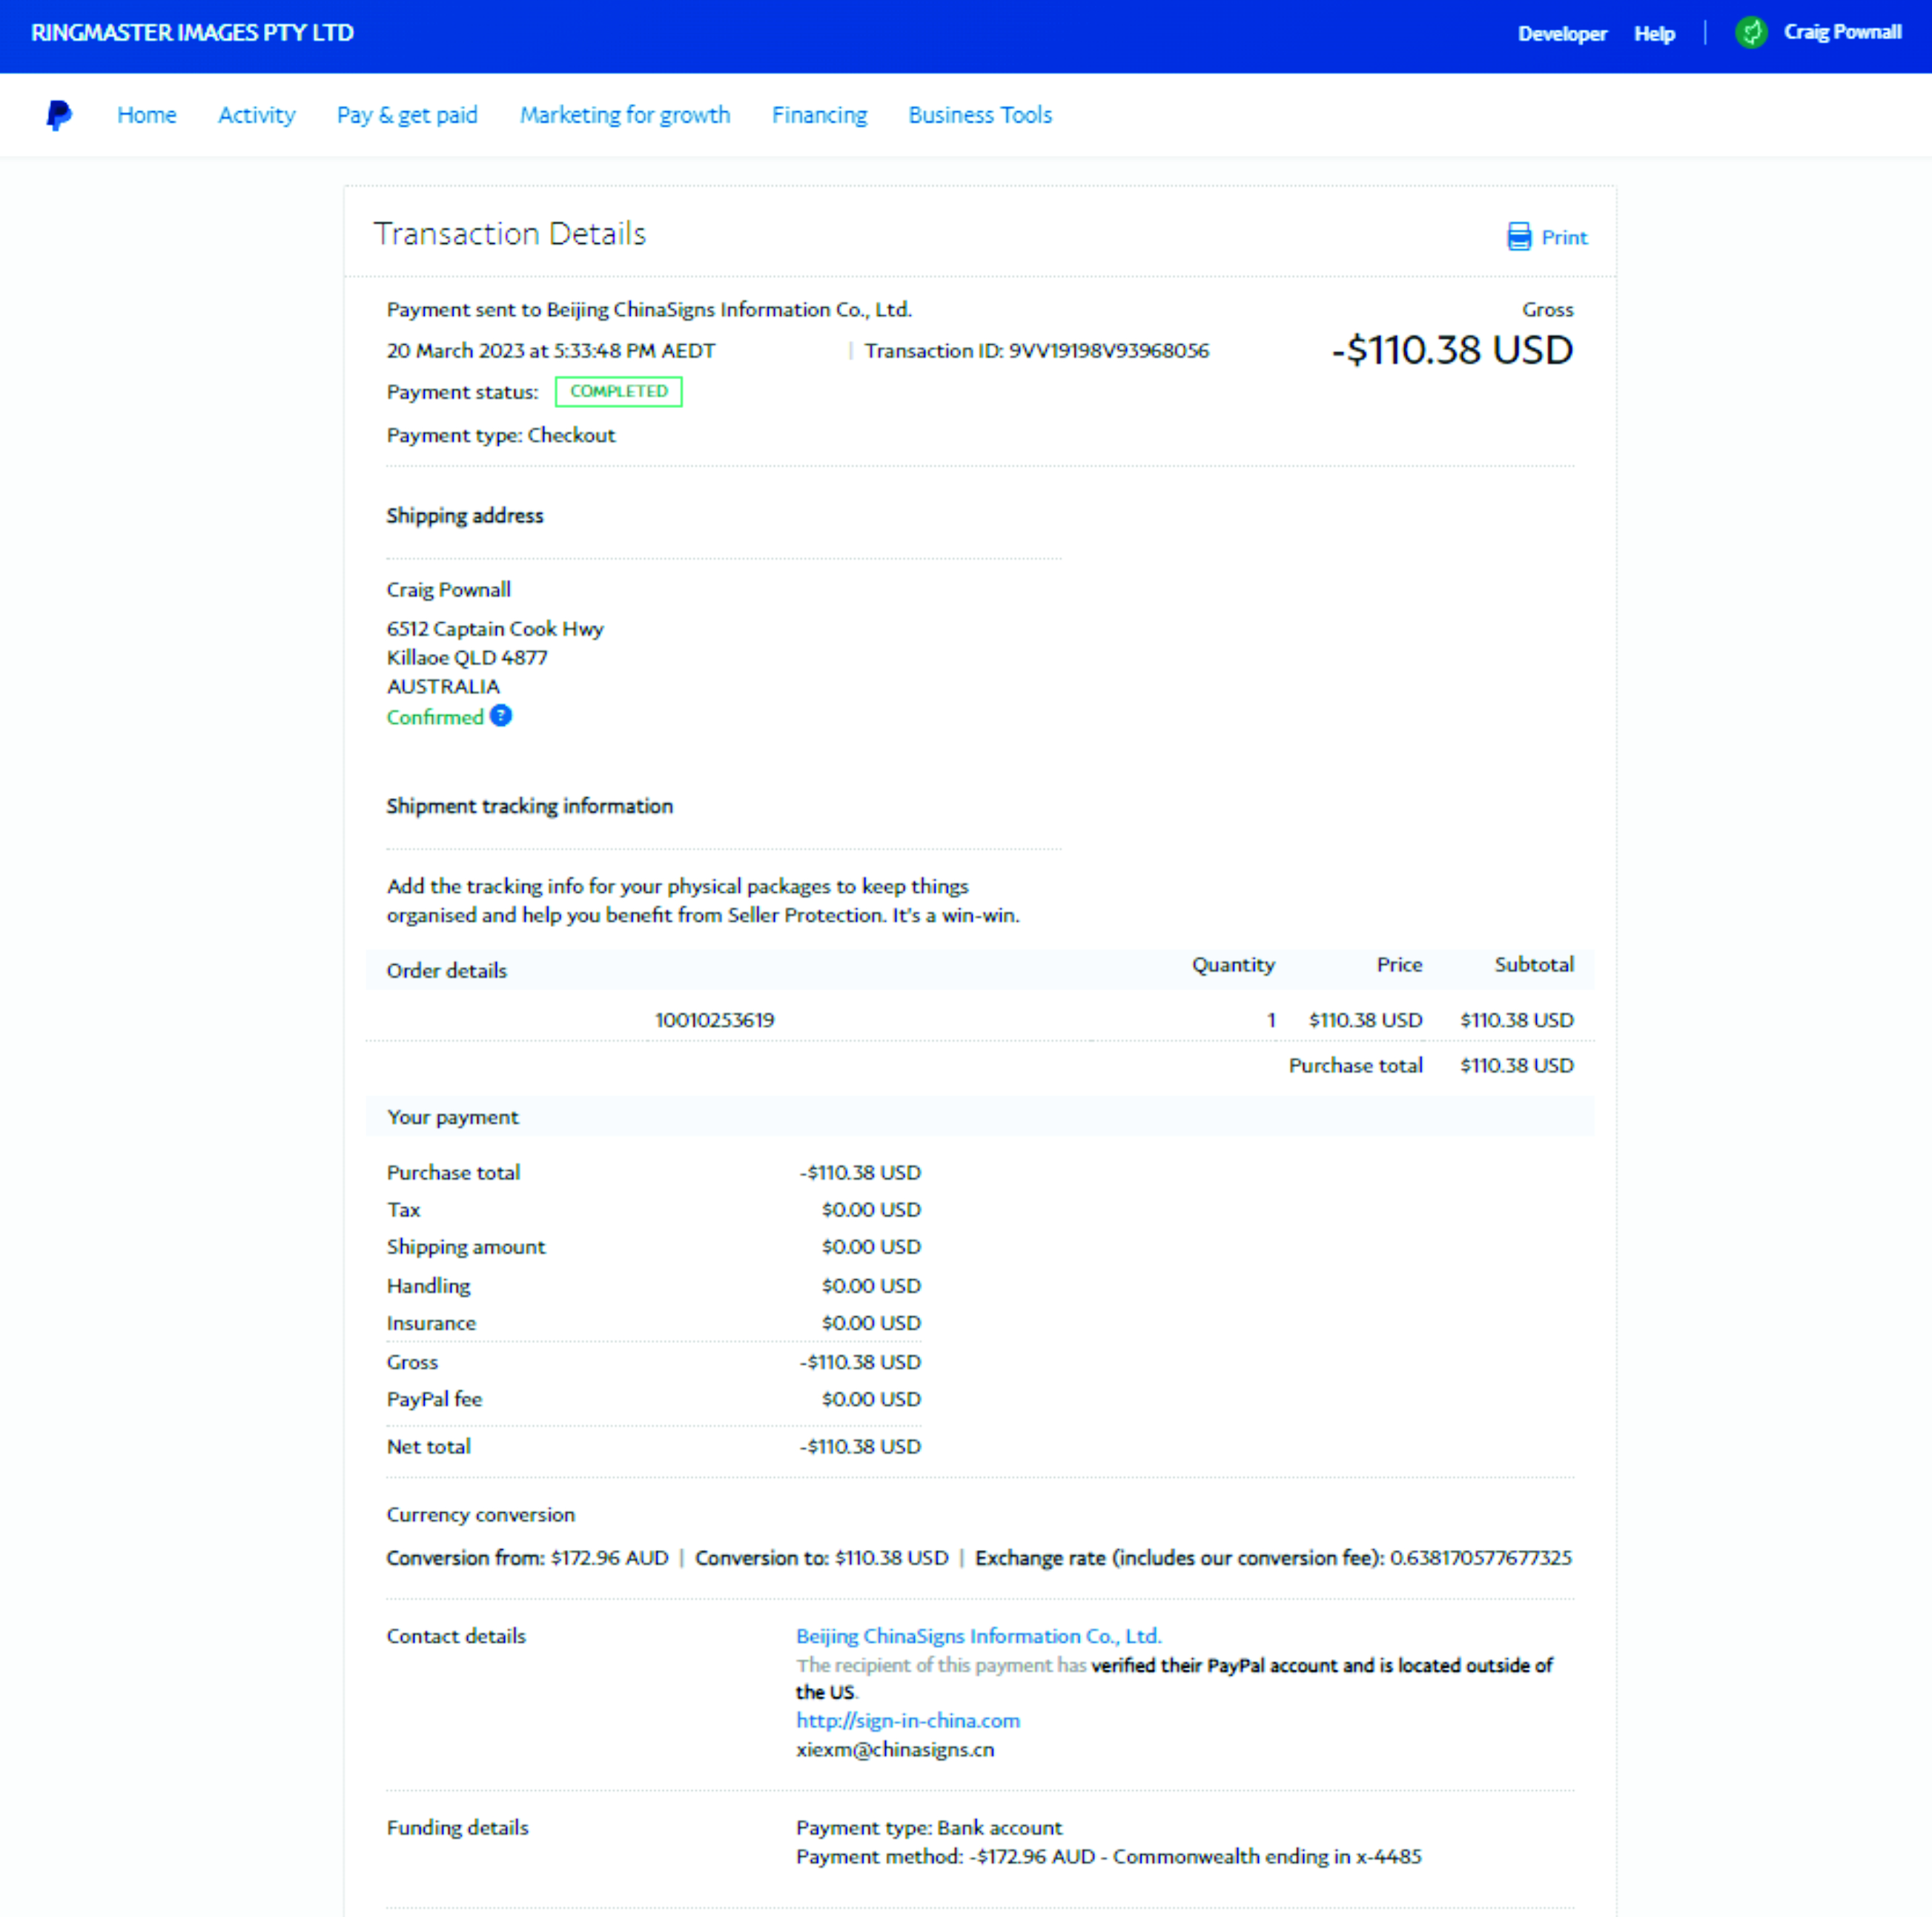The image size is (1932, 1917).
Task: Click the printer icon next to Print
Action: tap(1518, 237)
